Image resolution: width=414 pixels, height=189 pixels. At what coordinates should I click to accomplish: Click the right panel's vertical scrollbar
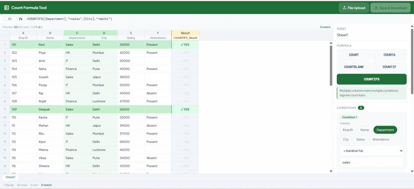point(412,61)
